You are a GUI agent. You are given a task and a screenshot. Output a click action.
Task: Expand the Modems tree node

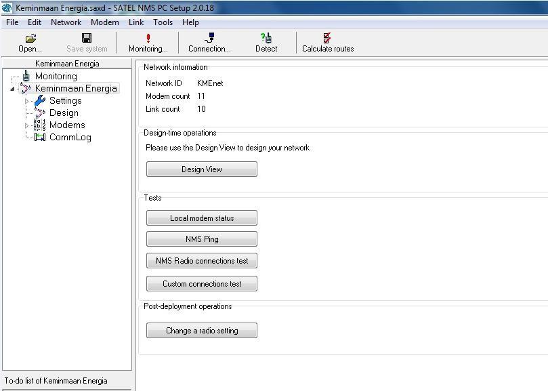click(27, 125)
